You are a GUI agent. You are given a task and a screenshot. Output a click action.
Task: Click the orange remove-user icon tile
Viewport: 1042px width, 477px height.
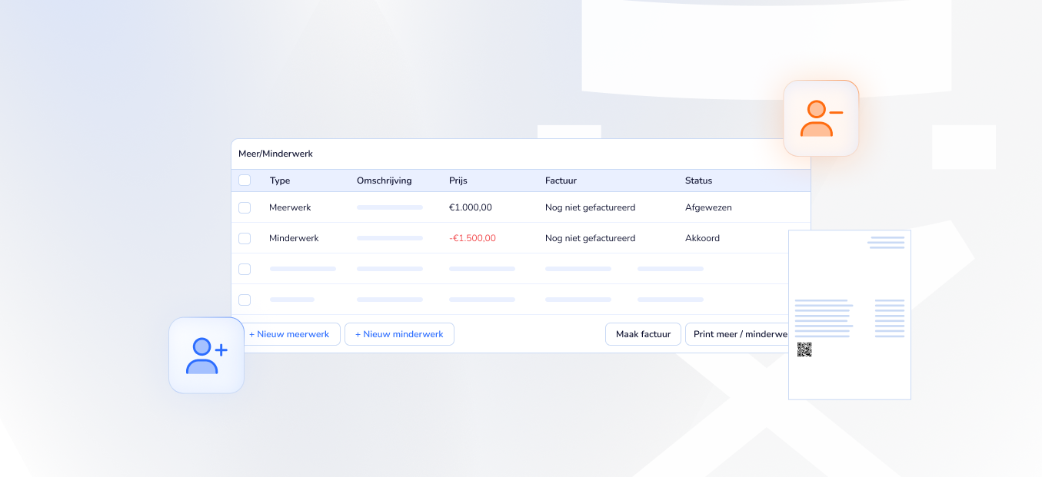point(821,118)
